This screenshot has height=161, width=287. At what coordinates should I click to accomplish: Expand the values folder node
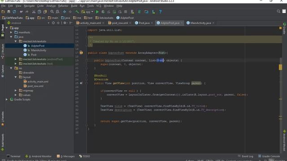click(16, 95)
